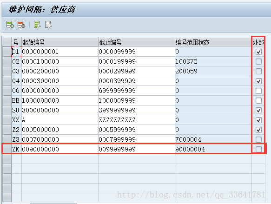Image resolution: width=271 pixels, height=204 pixels.
Task: Click start number 0000200000
Action: (60, 71)
